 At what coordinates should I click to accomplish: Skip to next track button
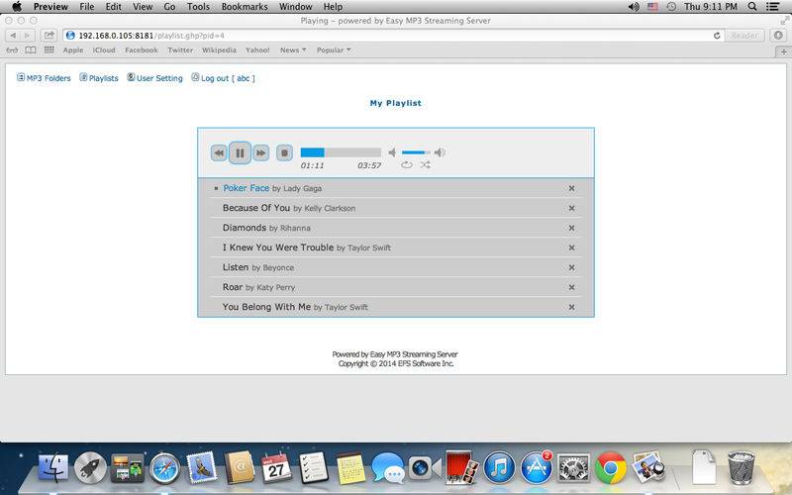[260, 152]
